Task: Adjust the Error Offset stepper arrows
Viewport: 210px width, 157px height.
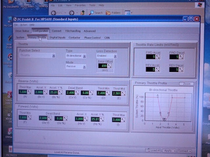Action: [109, 66]
